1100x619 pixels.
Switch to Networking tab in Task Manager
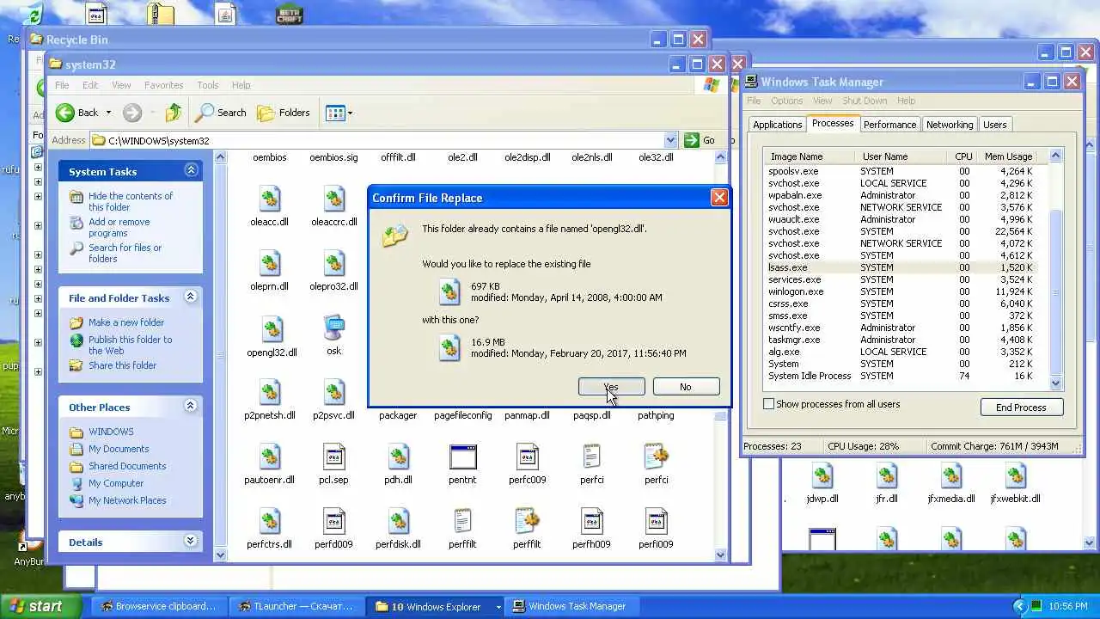(950, 125)
